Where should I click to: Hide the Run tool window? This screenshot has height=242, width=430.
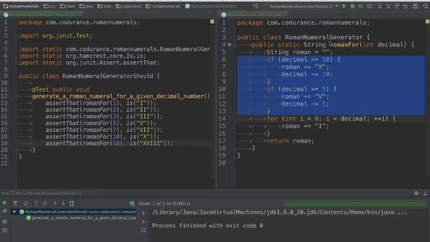(425, 194)
